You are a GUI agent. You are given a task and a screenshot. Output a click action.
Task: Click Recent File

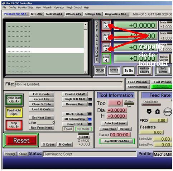coord(41,99)
